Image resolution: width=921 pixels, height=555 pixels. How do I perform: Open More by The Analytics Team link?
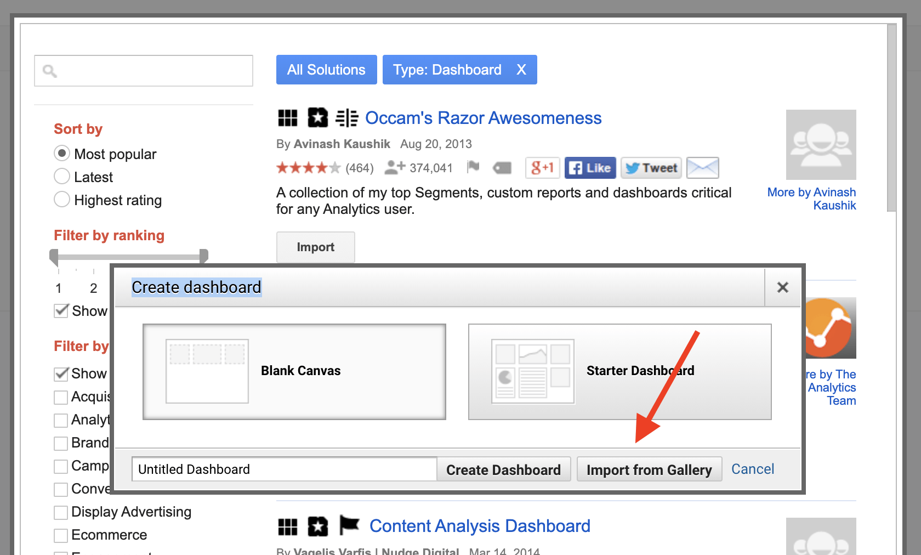831,387
